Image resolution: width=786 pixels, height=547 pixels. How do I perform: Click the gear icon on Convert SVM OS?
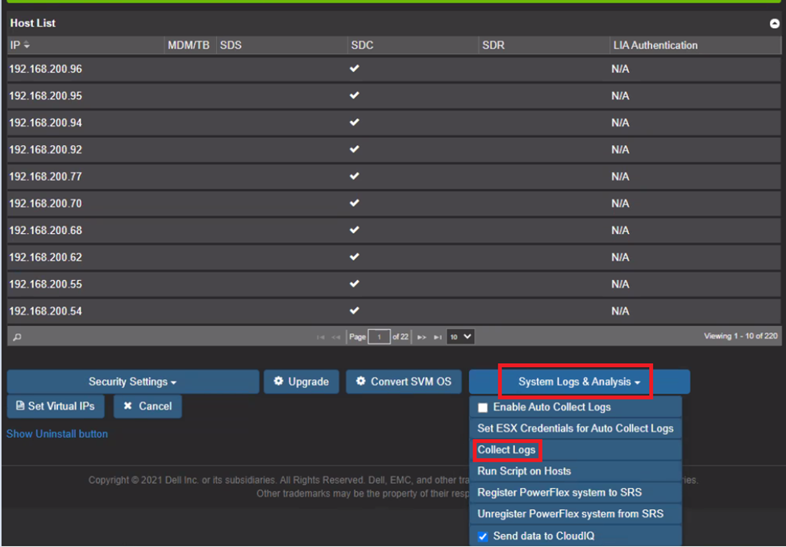[x=360, y=382]
